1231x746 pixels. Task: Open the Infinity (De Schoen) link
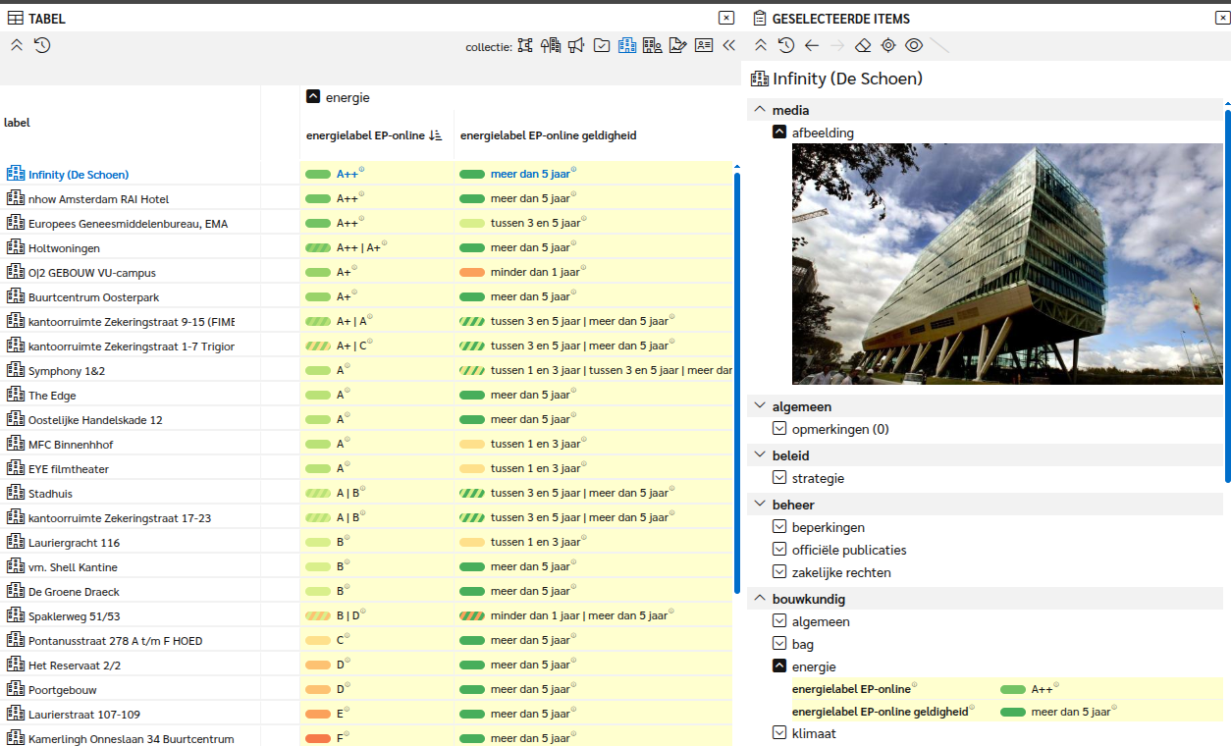coord(79,175)
